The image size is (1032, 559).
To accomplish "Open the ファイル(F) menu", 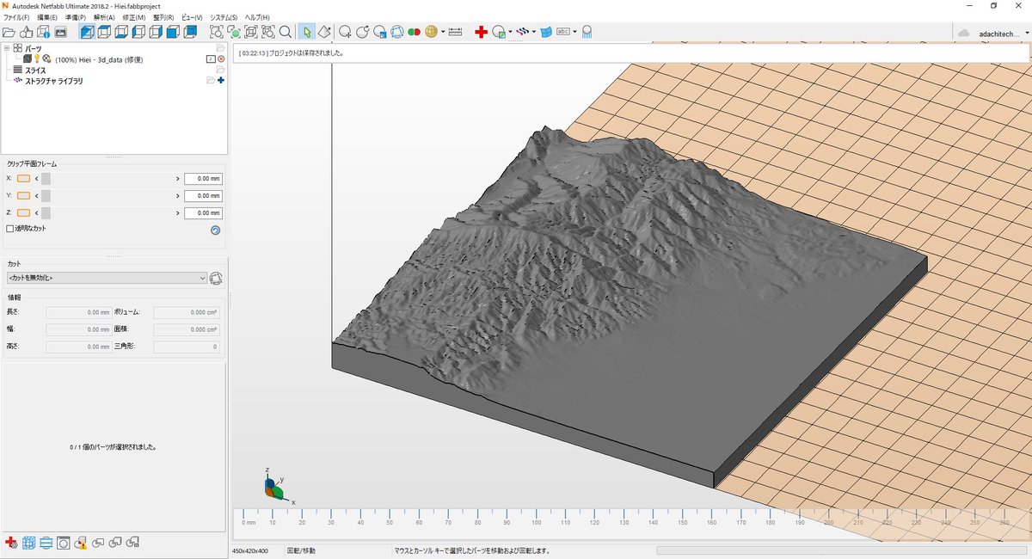I will click(16, 17).
